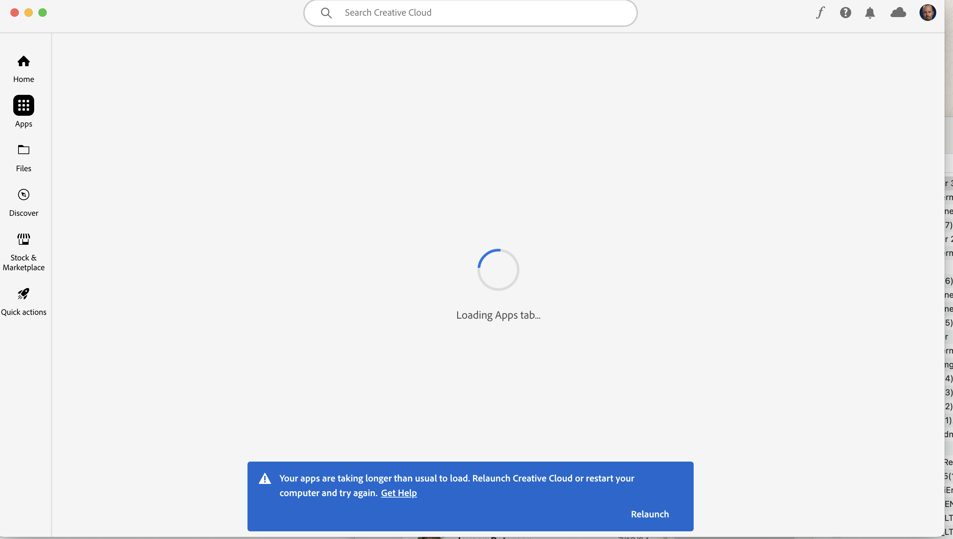Open the fonts 'f' icon
953x539 pixels.
tap(820, 13)
